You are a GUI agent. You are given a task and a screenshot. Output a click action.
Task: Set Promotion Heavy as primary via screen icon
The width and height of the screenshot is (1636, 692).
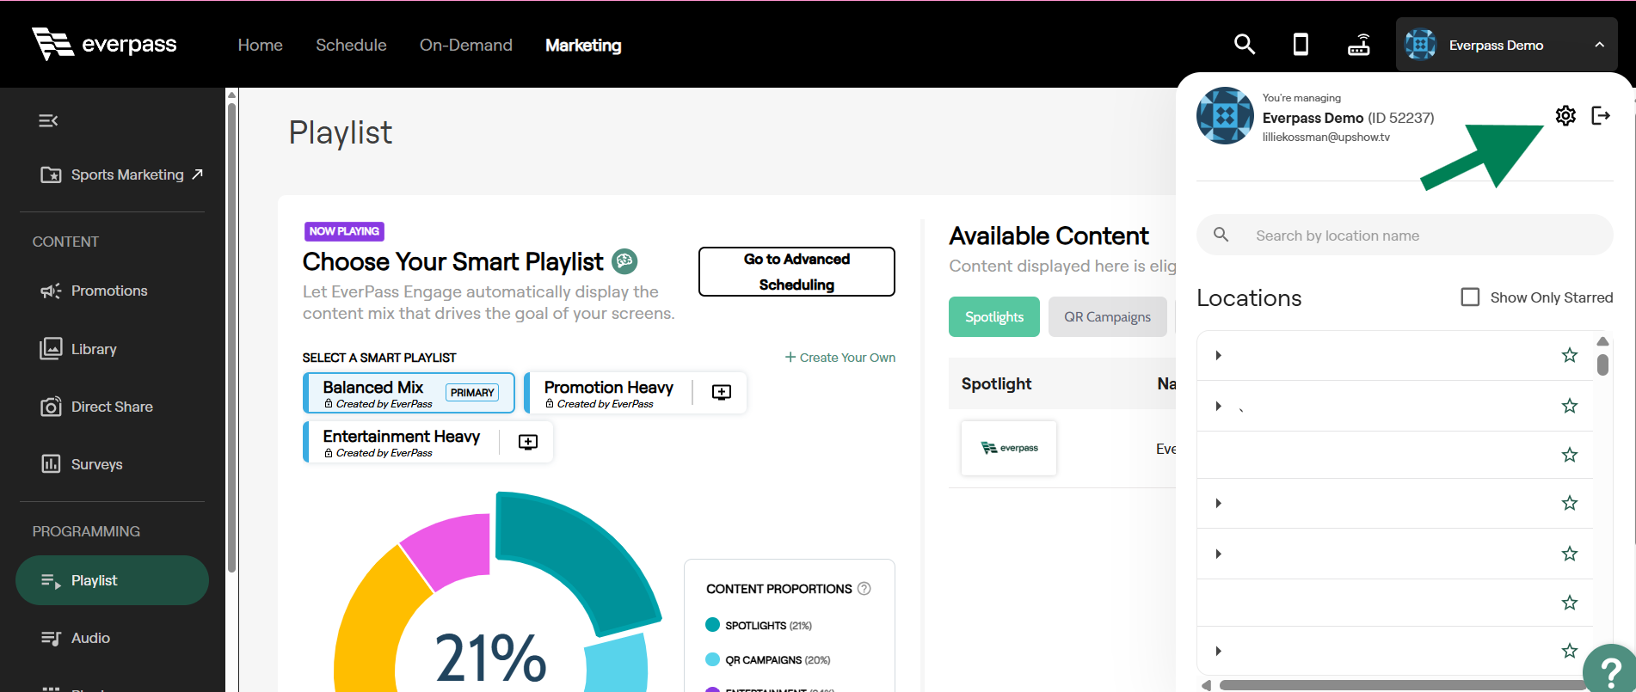click(722, 392)
